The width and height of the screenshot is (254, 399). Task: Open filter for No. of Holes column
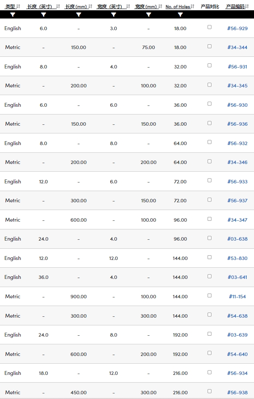click(x=180, y=15)
